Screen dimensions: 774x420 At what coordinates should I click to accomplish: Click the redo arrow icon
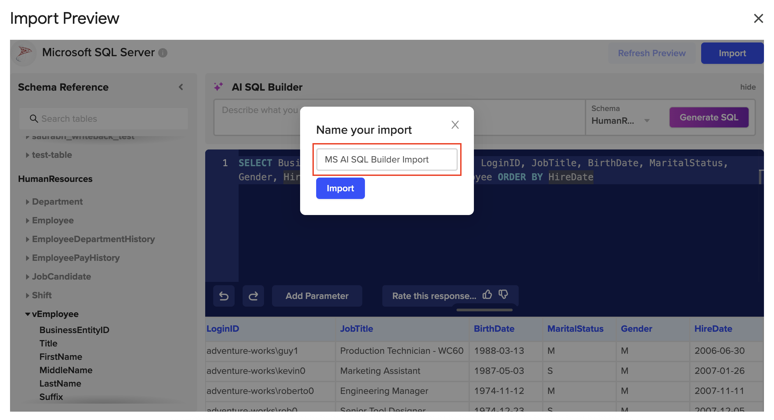click(253, 296)
